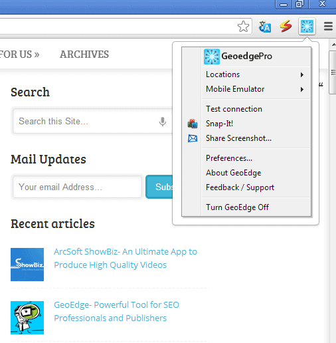Click the Recent articles heading
The height and width of the screenshot is (343, 336).
pos(52,224)
